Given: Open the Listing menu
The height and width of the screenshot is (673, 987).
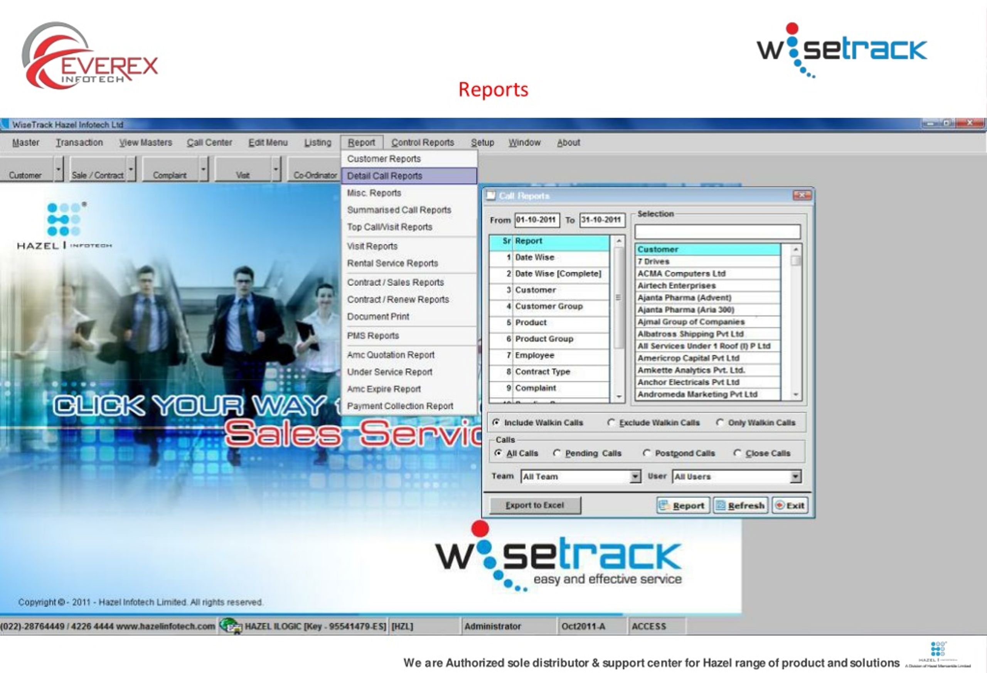Looking at the screenshot, I should point(318,143).
